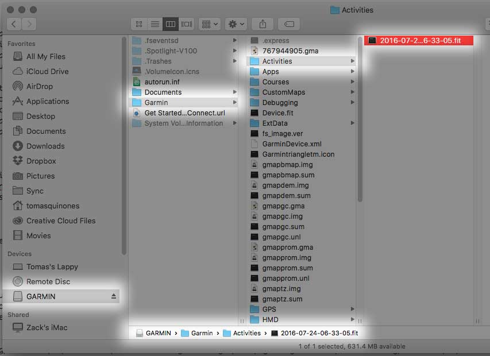Click the Activities folder icon in title bar
490x356 pixels.
pos(335,10)
